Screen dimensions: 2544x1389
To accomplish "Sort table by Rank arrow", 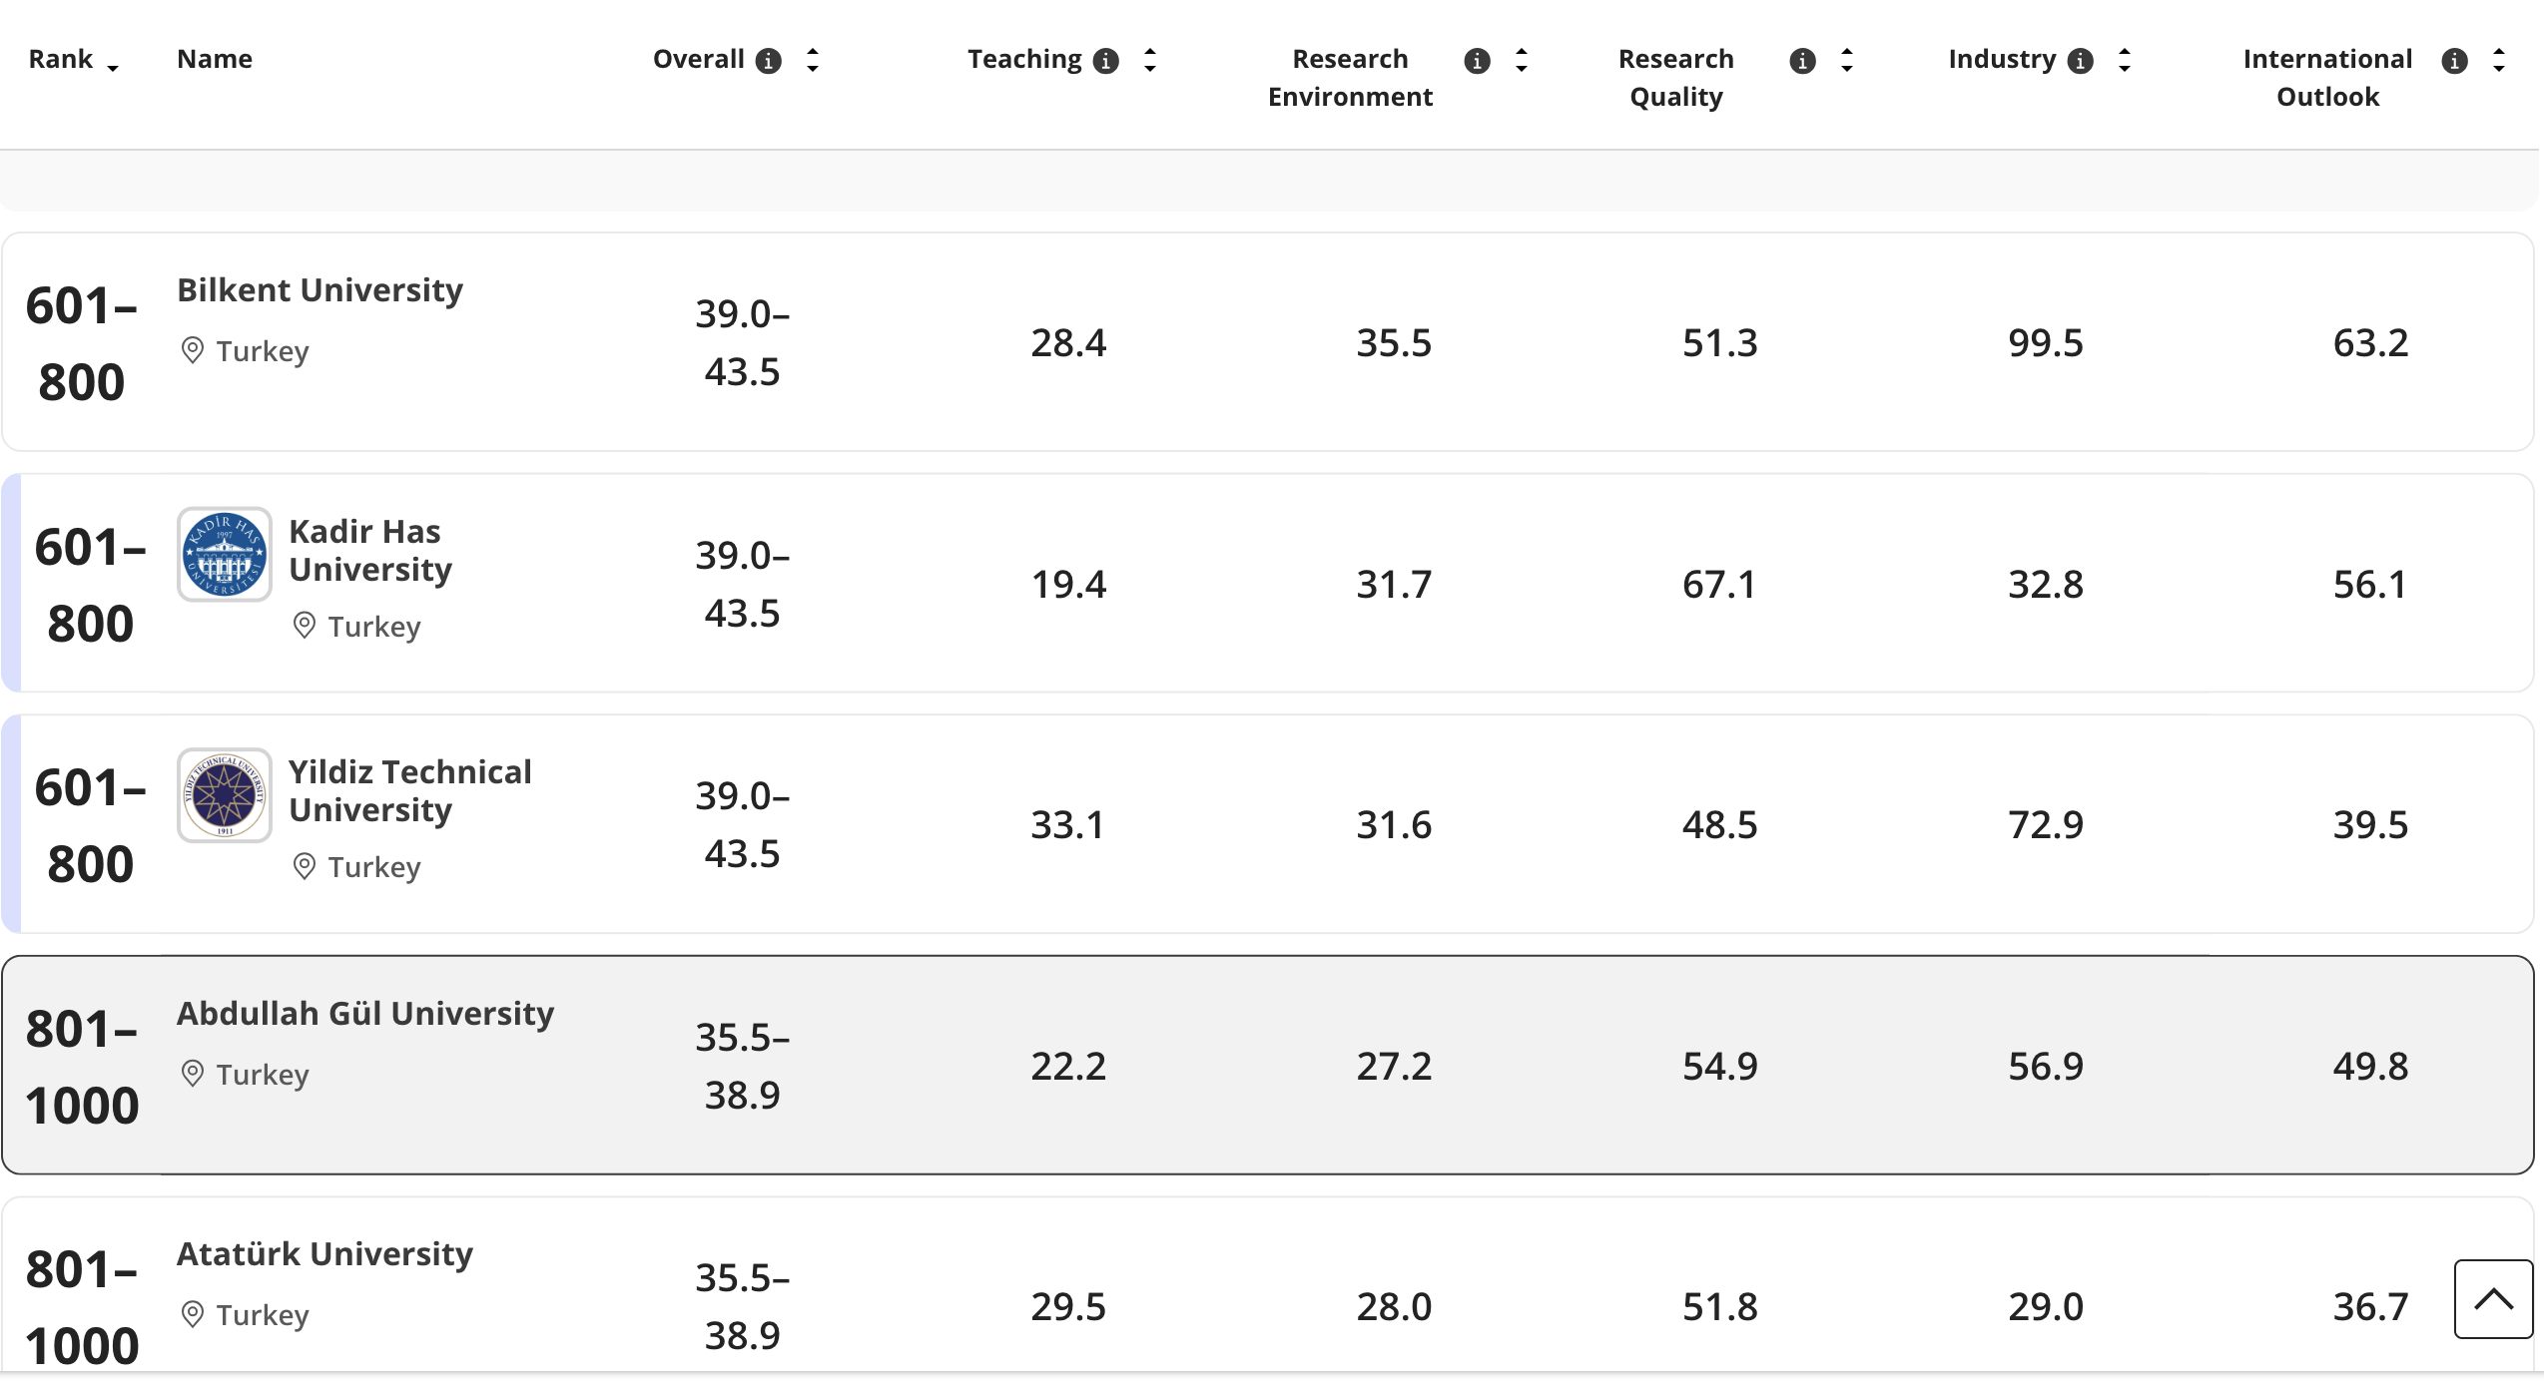I will [113, 68].
